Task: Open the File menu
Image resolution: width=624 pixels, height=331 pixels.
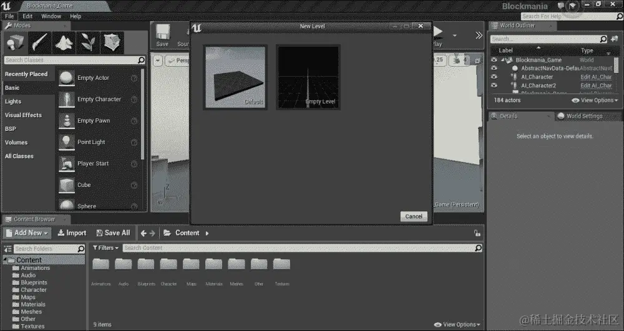Action: coord(9,16)
